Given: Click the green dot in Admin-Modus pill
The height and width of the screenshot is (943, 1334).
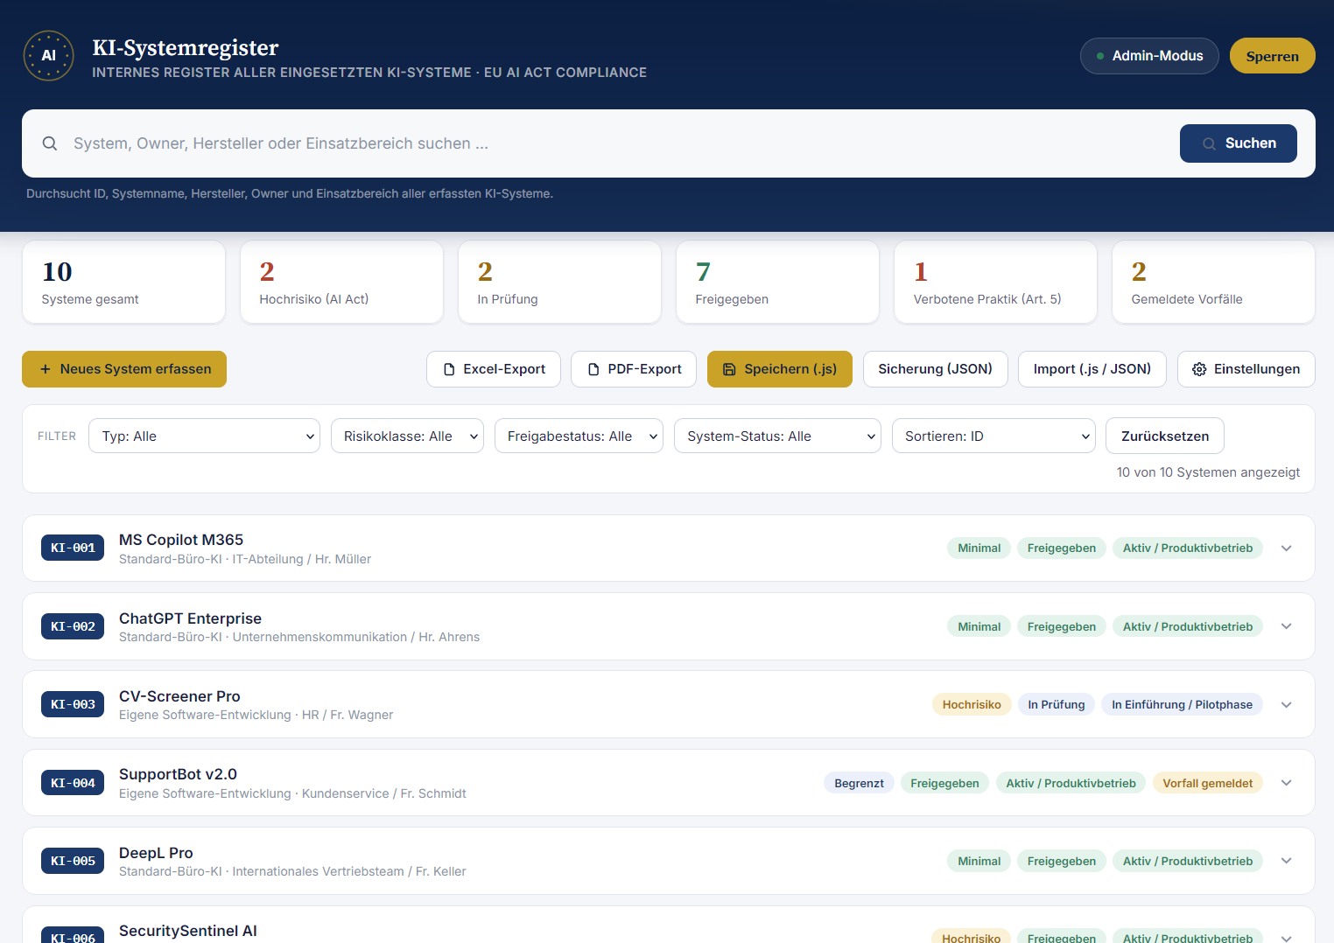Looking at the screenshot, I should click(1100, 56).
